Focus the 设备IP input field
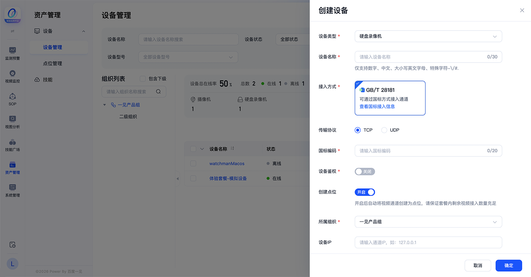 tap(428, 242)
